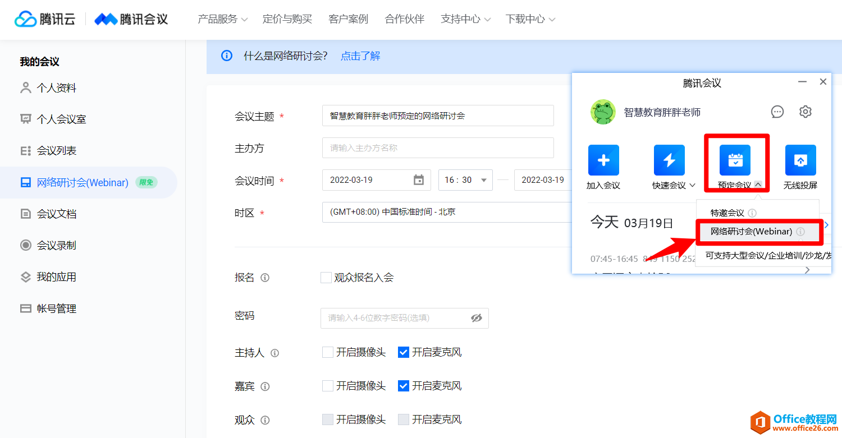
Task: Click the info icon beside 报名
Action: [x=265, y=278]
